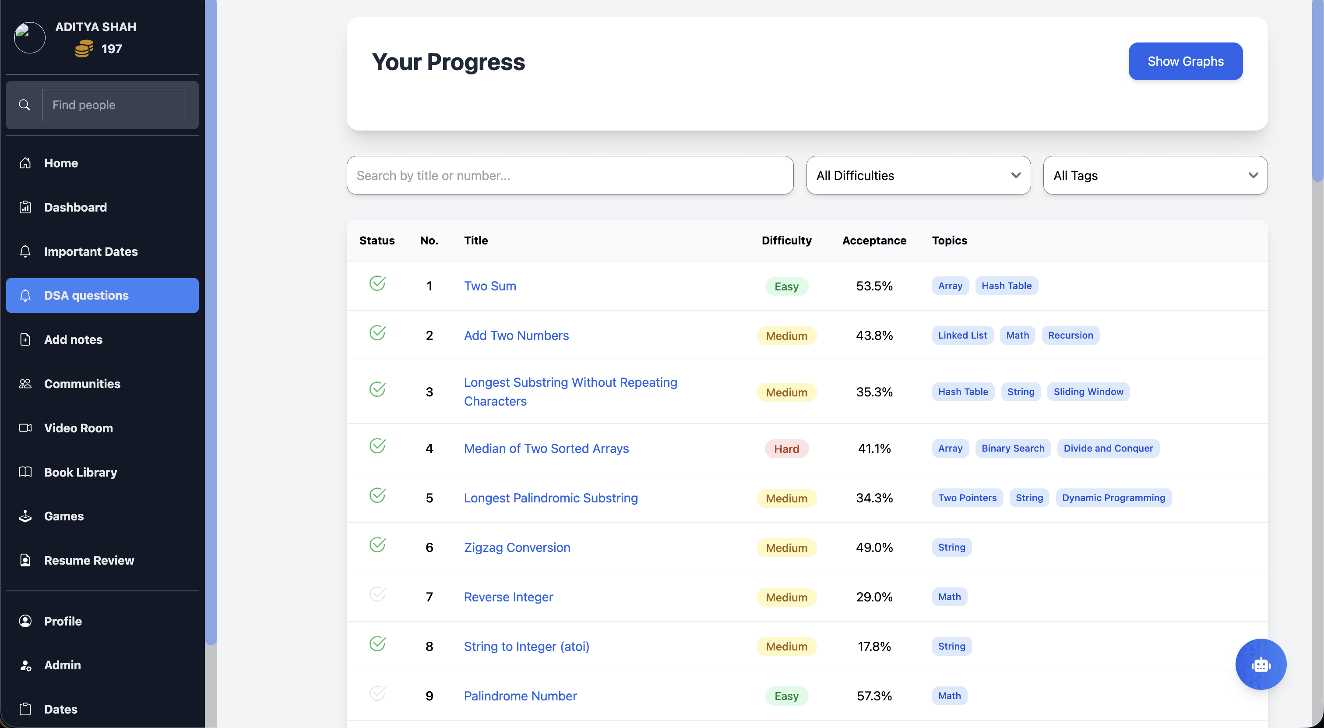The width and height of the screenshot is (1324, 728).
Task: Filter by the Dynamic Programming topic tag
Action: 1113,498
